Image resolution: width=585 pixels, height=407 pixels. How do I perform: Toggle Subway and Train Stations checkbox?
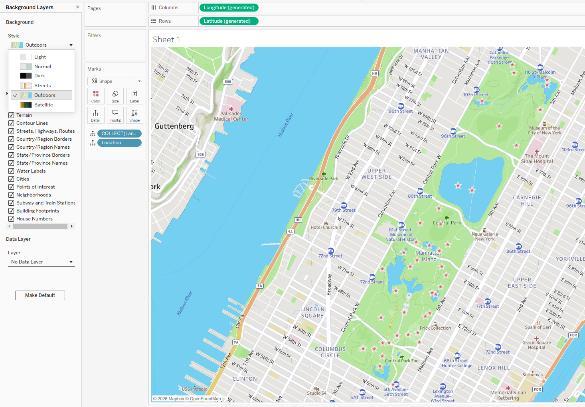coord(11,203)
